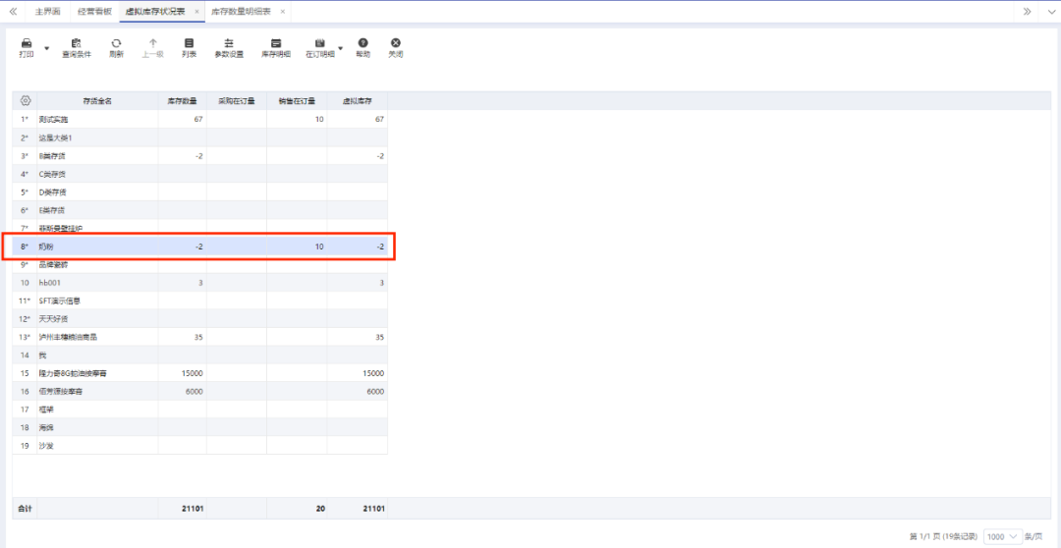The width and height of the screenshot is (1061, 548).
Task: Expand the 打印 print dropdown arrow
Action: (x=46, y=48)
